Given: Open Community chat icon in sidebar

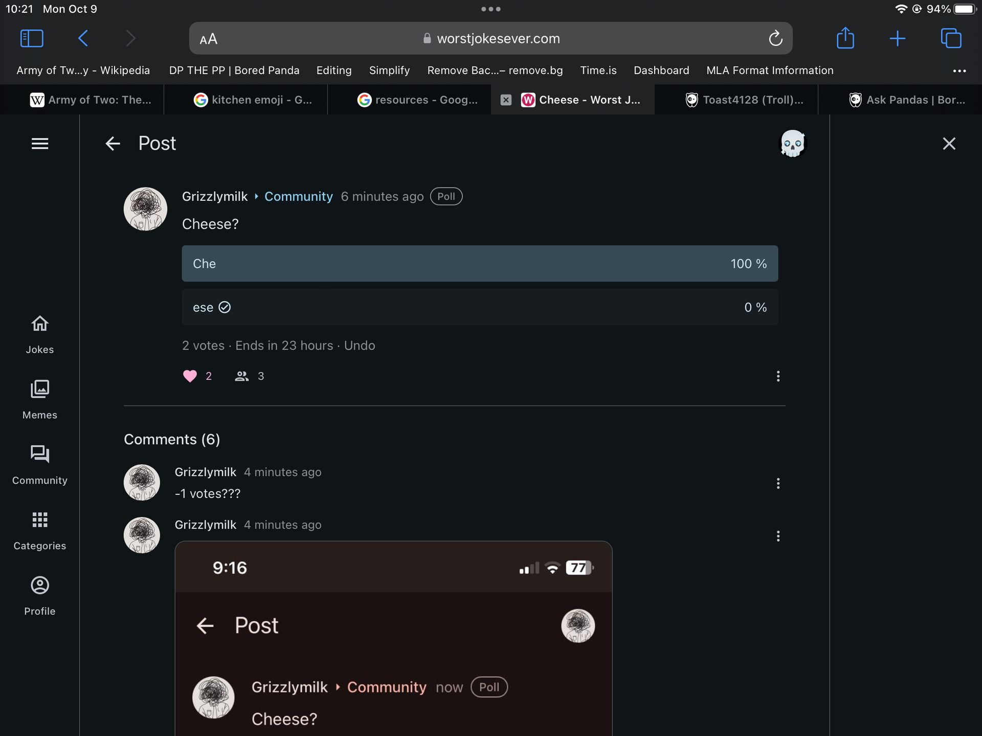Looking at the screenshot, I should (40, 454).
